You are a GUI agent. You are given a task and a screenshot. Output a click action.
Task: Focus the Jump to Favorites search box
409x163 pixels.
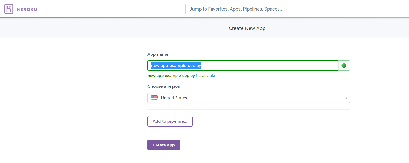[x=249, y=9]
